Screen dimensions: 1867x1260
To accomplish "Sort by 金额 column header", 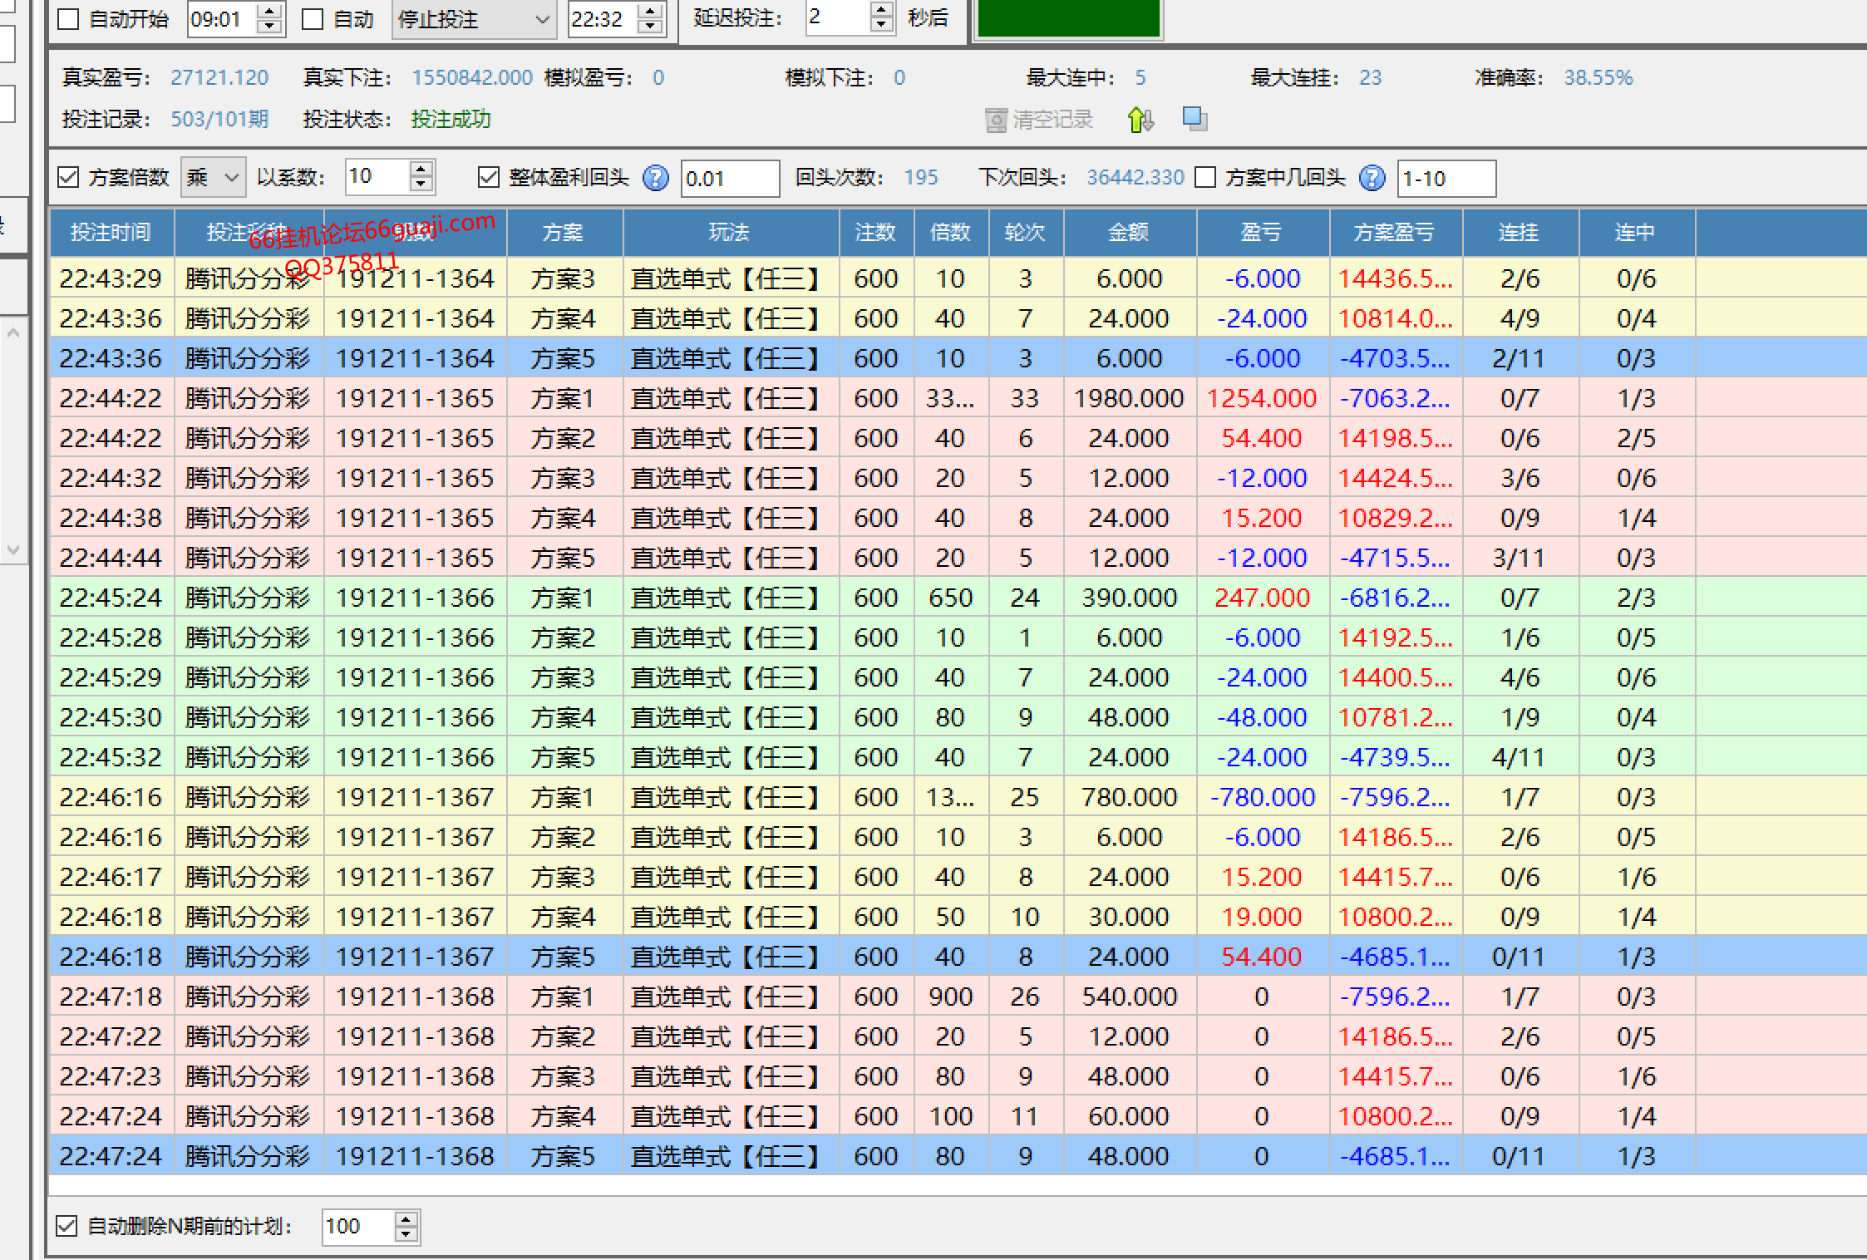I will pyautogui.click(x=1130, y=233).
